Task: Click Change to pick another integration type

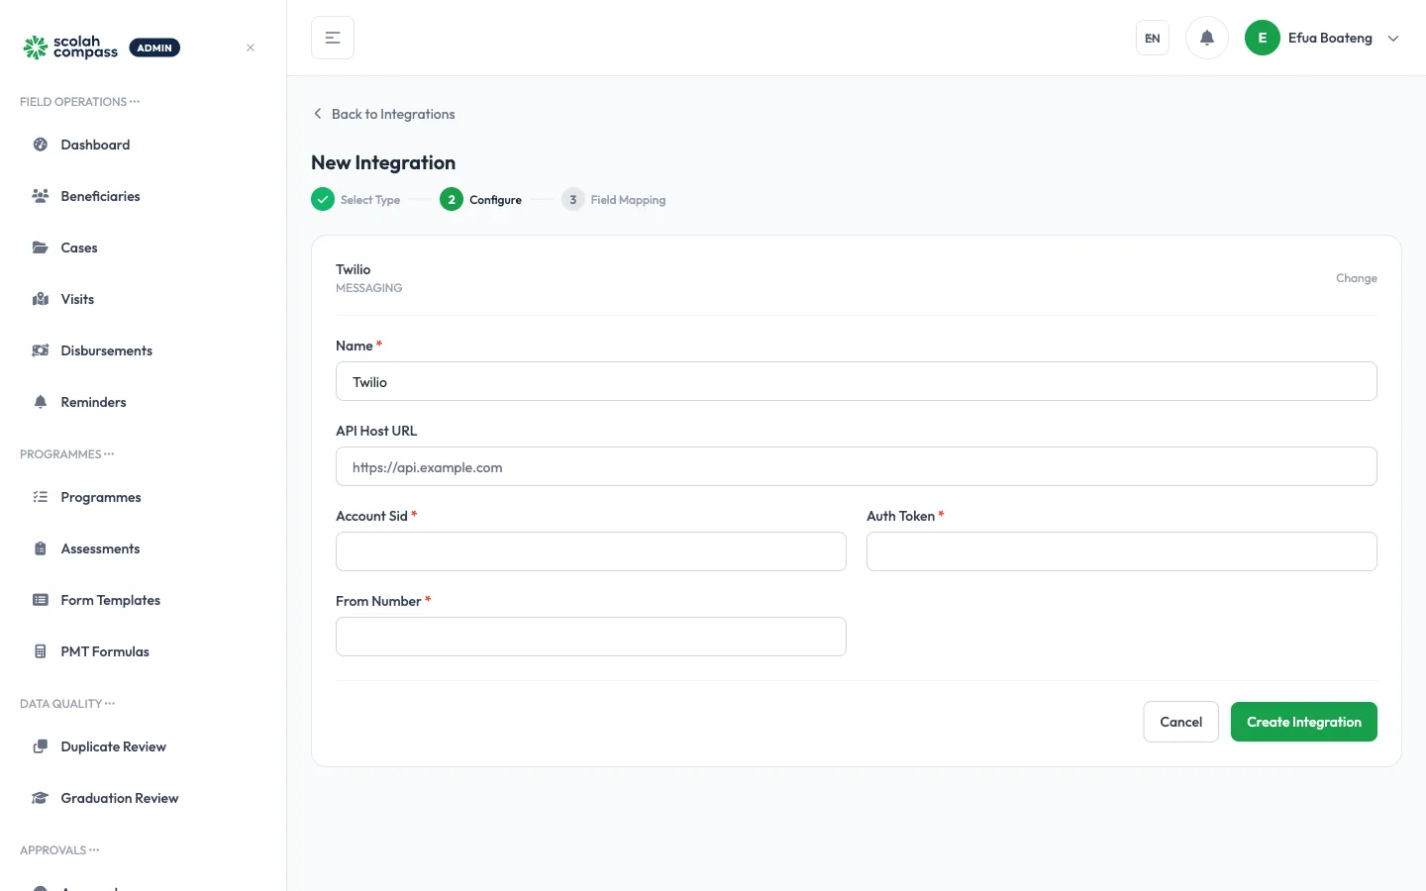Action: point(1356,278)
